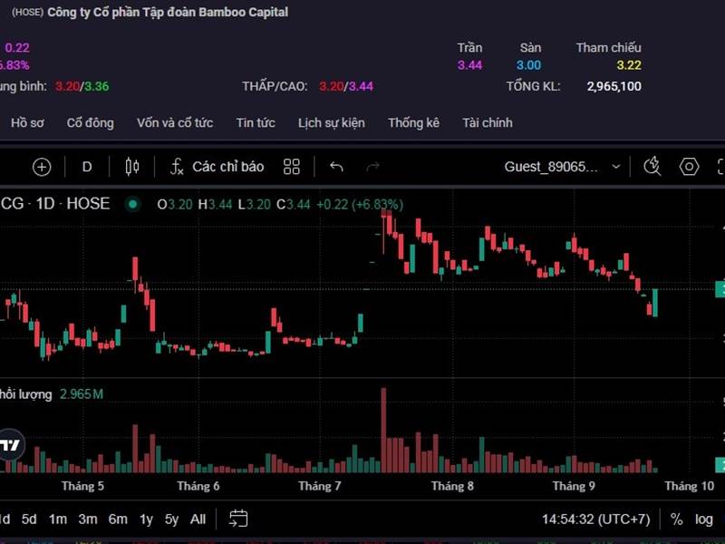Click the latest green candlestick
Viewport: 725px width, 544px height.
(x=654, y=303)
